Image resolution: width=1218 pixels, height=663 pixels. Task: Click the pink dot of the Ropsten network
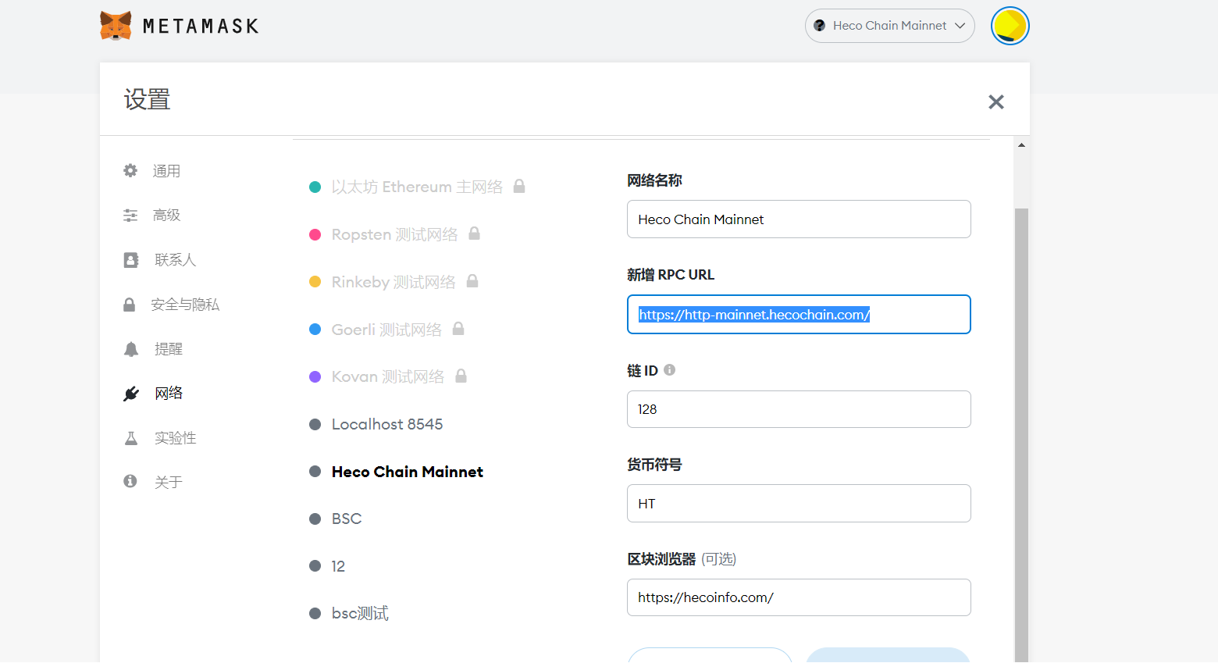pyautogui.click(x=315, y=234)
